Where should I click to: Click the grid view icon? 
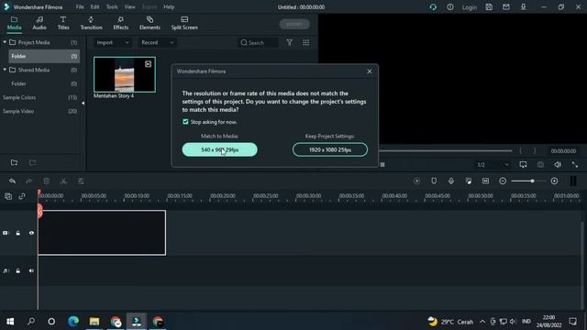pos(305,43)
